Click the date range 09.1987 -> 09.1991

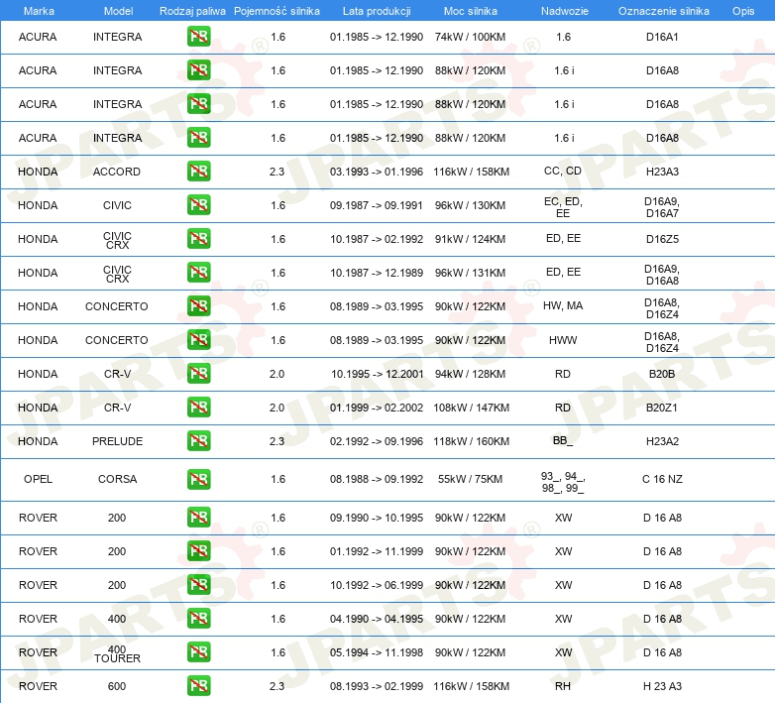(x=377, y=205)
